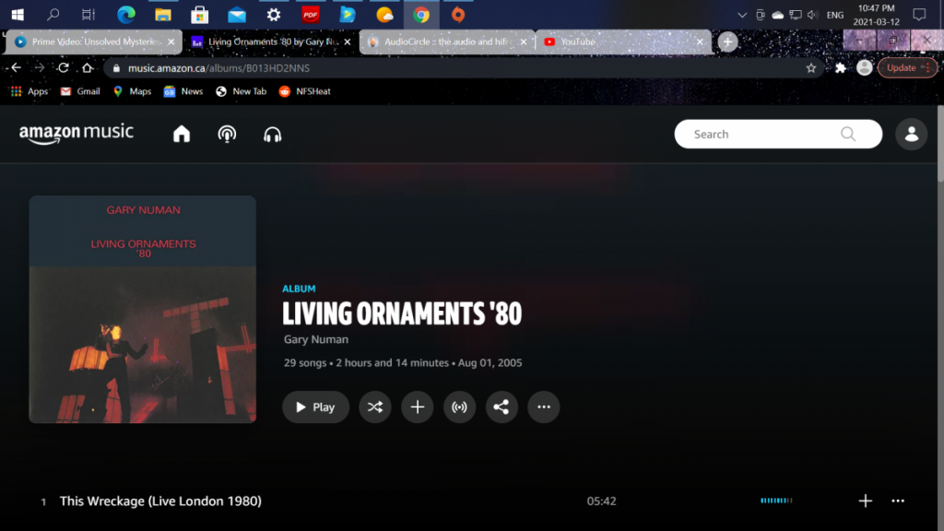Switch to AudioCircle tab

click(x=446, y=41)
